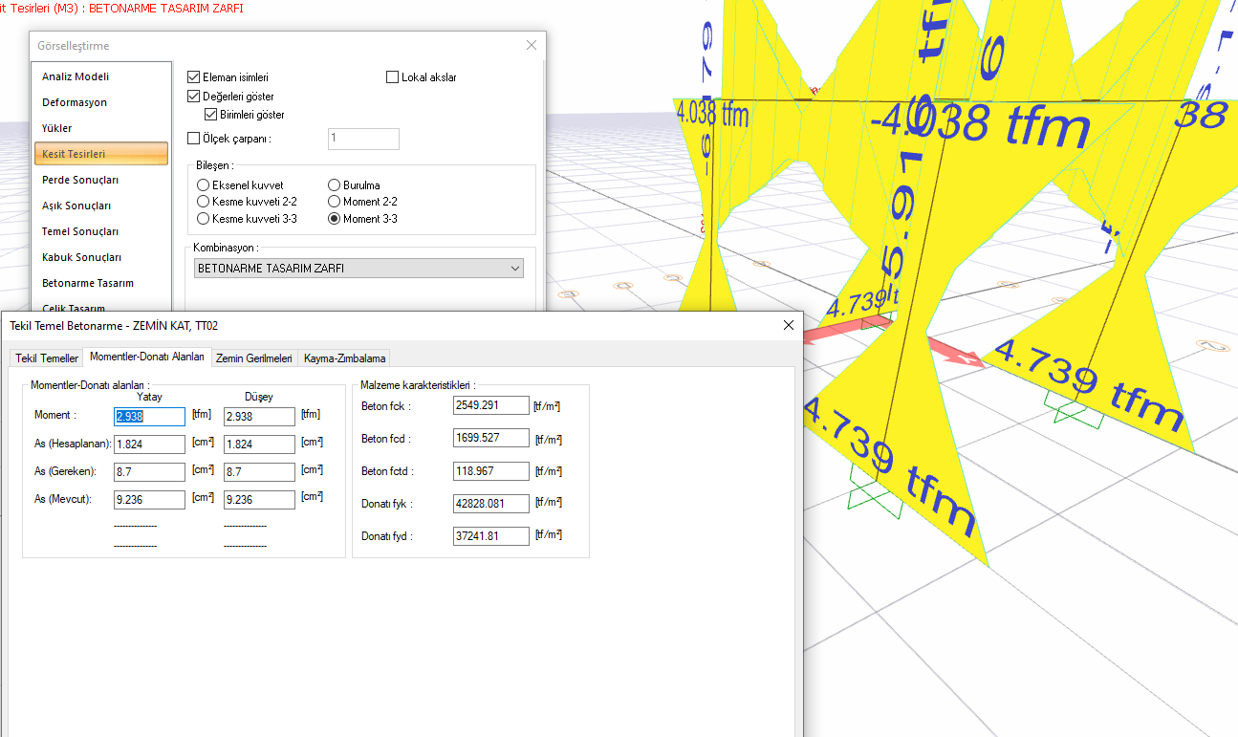Open Analiz Modeli in the Görselleştirme list
Screen dimensions: 1238x737
click(101, 76)
